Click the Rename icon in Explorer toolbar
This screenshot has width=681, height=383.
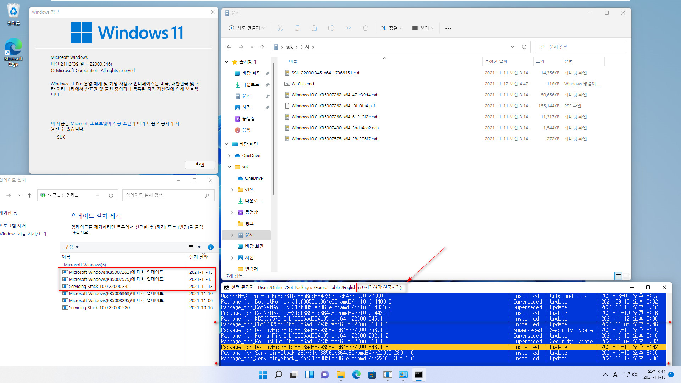click(x=331, y=28)
